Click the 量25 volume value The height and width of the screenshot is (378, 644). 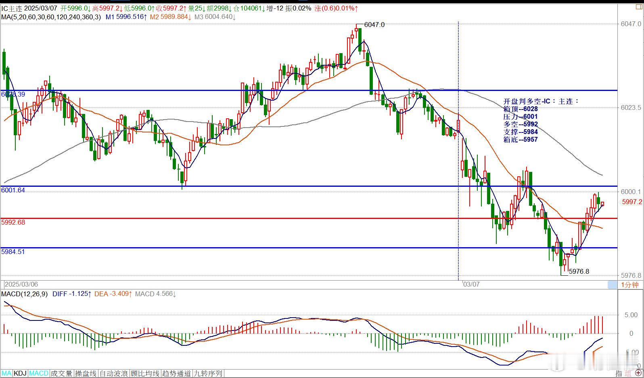[x=197, y=8]
